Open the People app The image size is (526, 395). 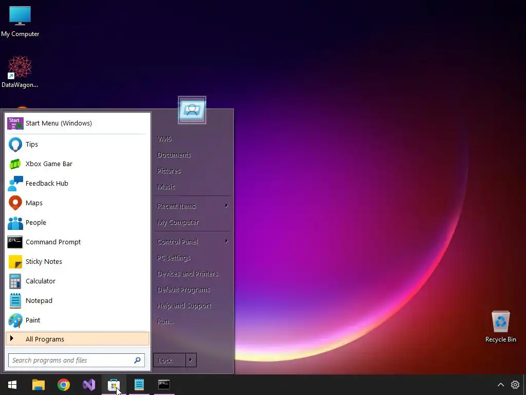(77, 222)
